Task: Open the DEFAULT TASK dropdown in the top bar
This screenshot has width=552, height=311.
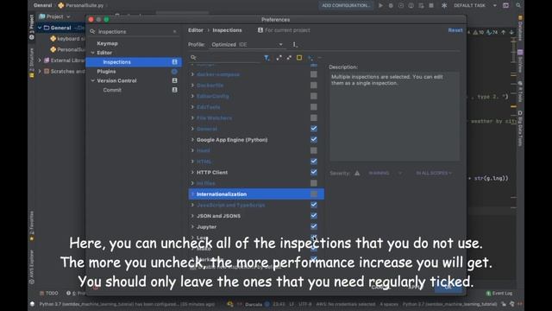Action: (475, 5)
